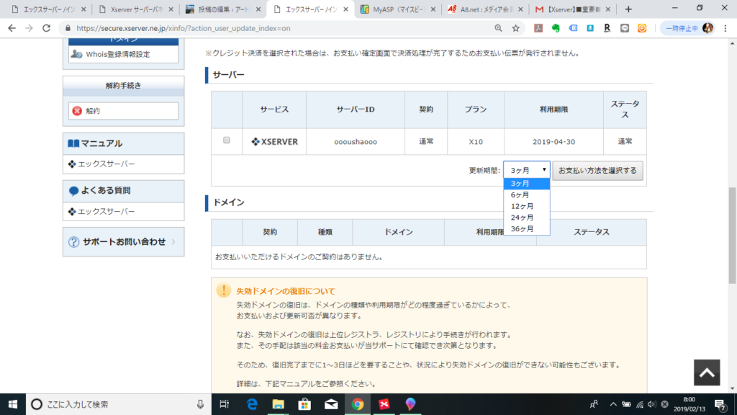Click the green Evernote extension icon
737x415 pixels.
coord(556,28)
